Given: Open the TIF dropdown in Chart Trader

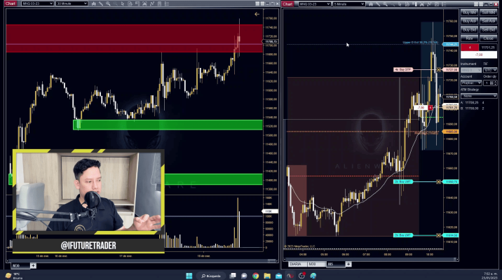Looking at the screenshot, I should [491, 70].
